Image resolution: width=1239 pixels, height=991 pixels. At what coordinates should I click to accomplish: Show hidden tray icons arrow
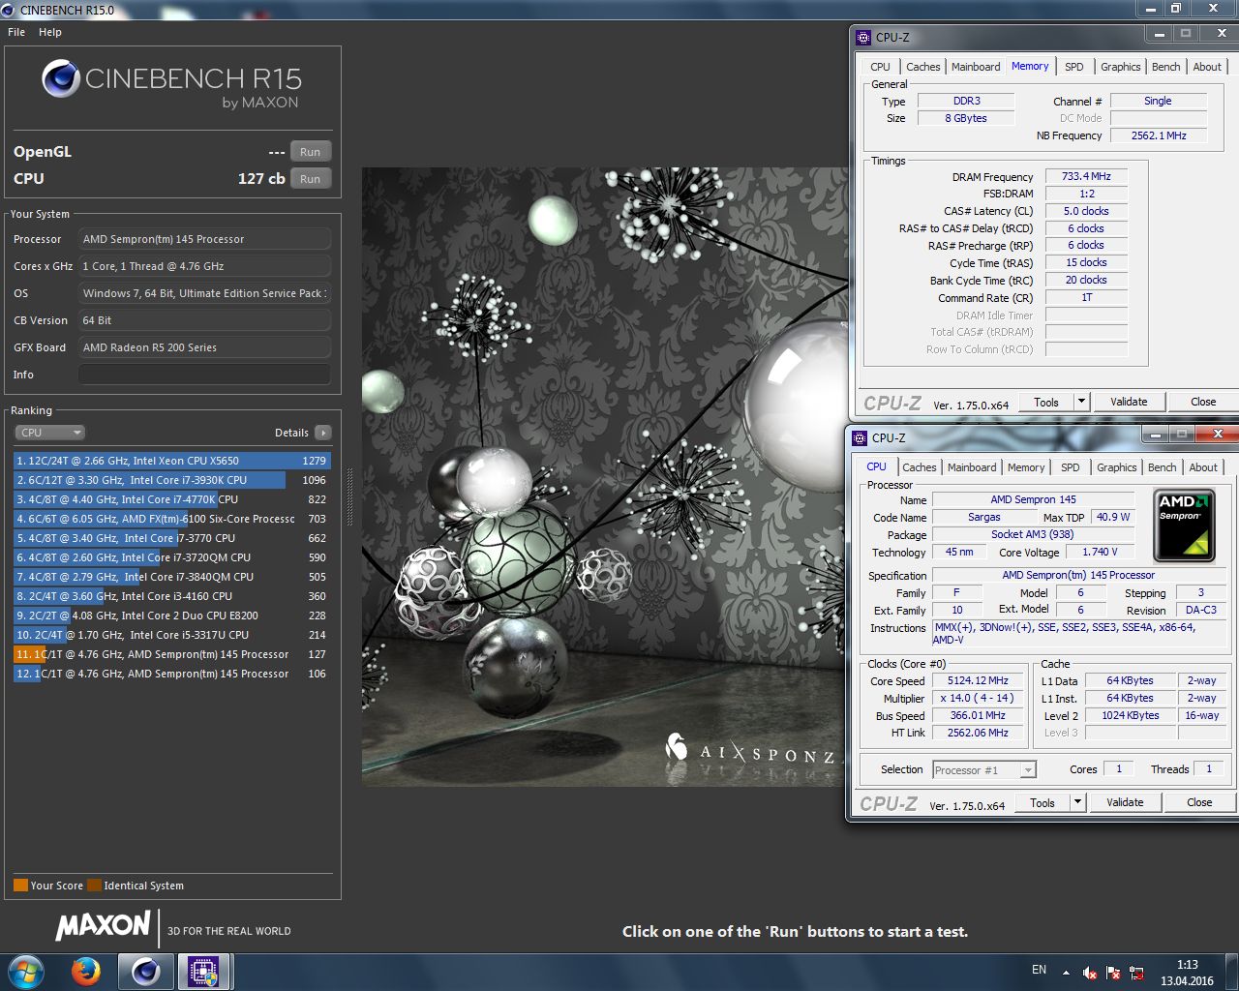click(1066, 973)
